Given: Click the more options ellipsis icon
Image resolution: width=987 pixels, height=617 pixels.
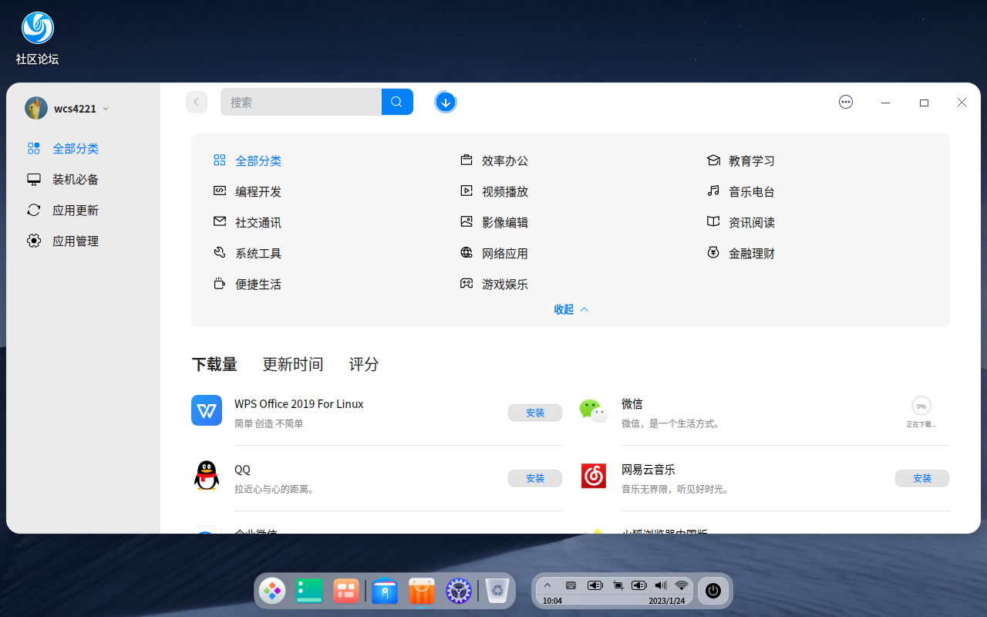Looking at the screenshot, I should click(846, 101).
